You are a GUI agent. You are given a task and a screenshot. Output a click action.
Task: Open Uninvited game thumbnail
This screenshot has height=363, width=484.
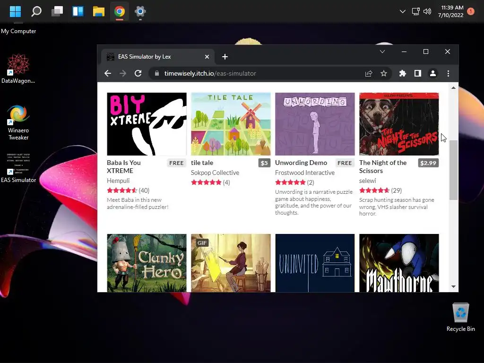point(315,263)
